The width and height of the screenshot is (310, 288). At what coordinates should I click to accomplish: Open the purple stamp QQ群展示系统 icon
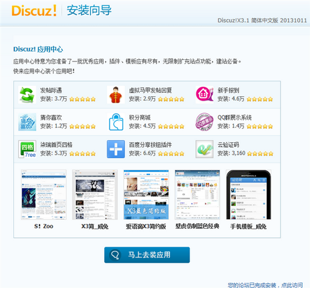tap(205, 122)
